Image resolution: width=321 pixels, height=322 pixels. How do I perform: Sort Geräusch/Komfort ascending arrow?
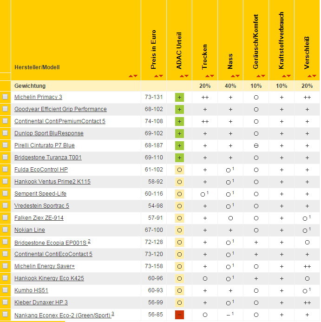(x=258, y=76)
